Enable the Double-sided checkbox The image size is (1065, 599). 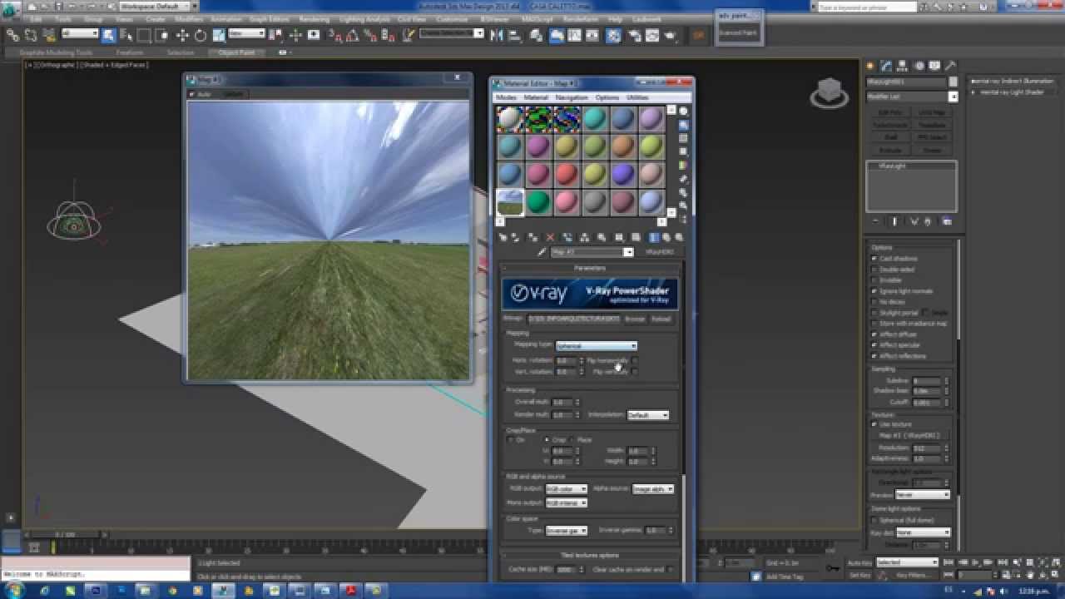(x=874, y=270)
